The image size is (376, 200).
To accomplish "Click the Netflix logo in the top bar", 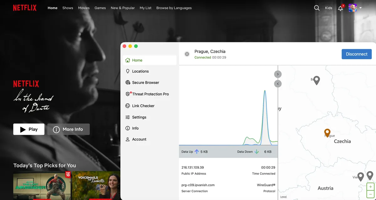I will click(x=25, y=8).
